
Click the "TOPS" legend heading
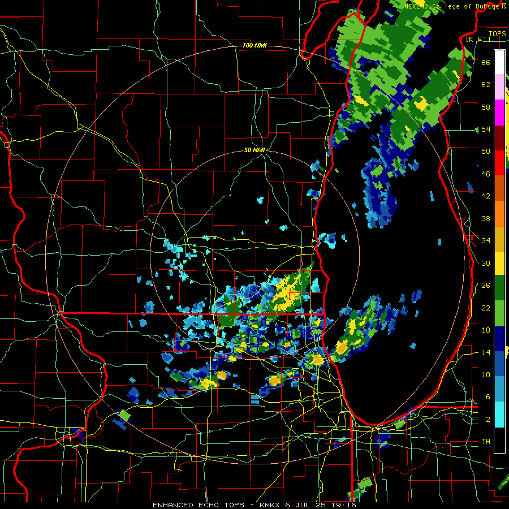(497, 34)
